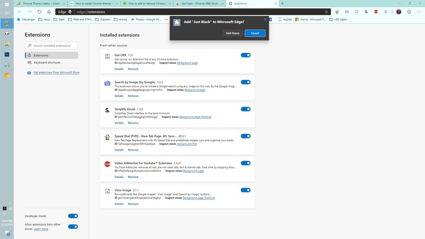Viewport: 425px width, 239px height.
Task: Click the forward navigation arrow
Action: pyautogui.click(x=29, y=11)
